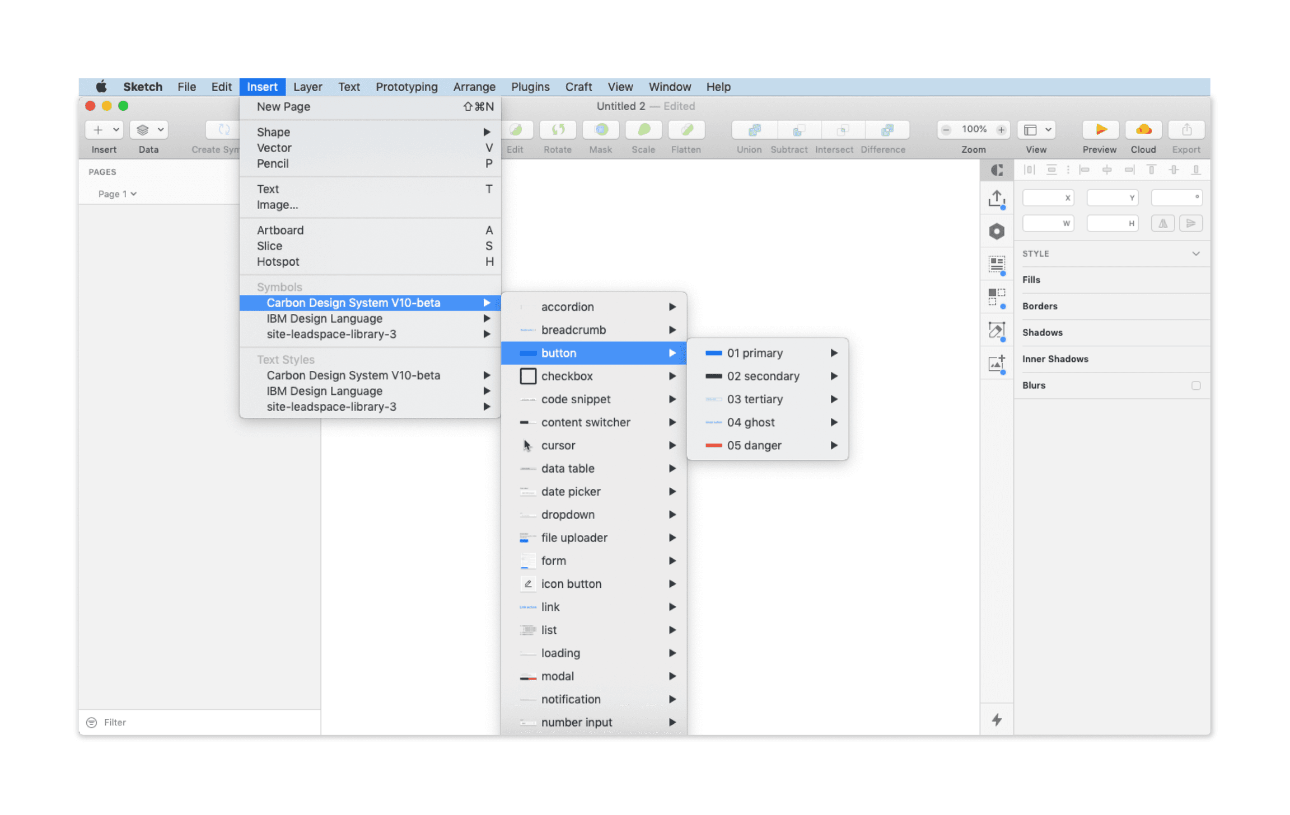Open Cloud sharing from the toolbar
The width and height of the screenshot is (1290, 815).
[x=1143, y=130]
